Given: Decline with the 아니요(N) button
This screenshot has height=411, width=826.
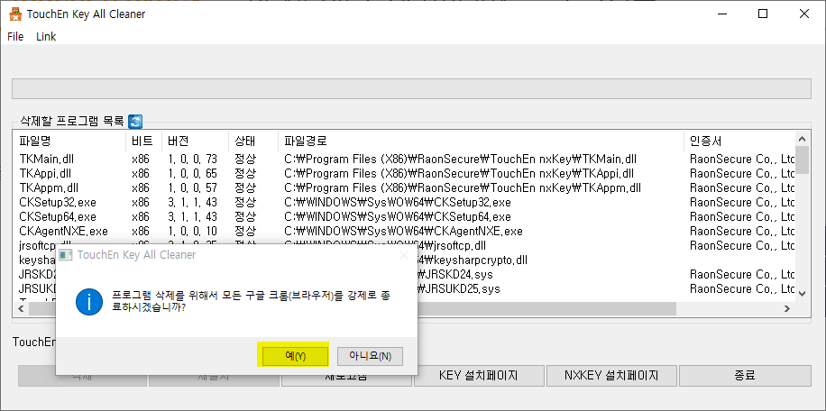Looking at the screenshot, I should click(371, 356).
